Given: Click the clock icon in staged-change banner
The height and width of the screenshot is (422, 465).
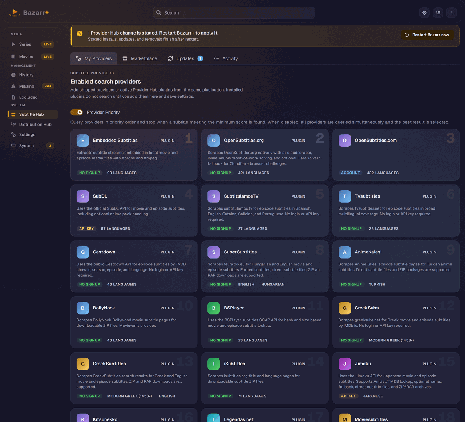Looking at the screenshot, I should (80, 33).
